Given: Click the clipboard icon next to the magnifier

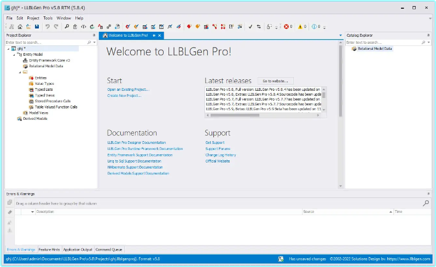Looking at the screenshot, I should tap(75, 27).
